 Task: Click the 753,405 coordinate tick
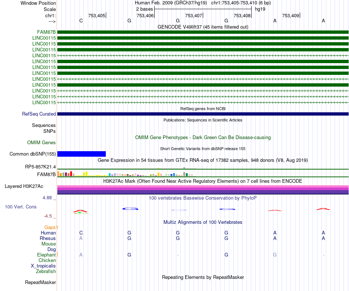[x=97, y=15]
